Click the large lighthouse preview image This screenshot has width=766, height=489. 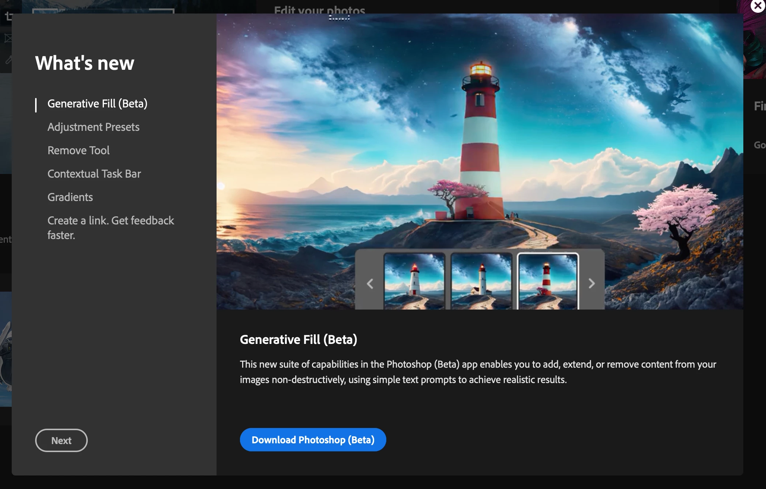coord(479,139)
